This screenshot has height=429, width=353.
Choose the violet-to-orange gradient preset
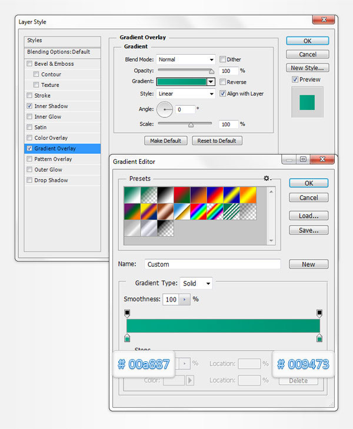pyautogui.click(x=198, y=195)
